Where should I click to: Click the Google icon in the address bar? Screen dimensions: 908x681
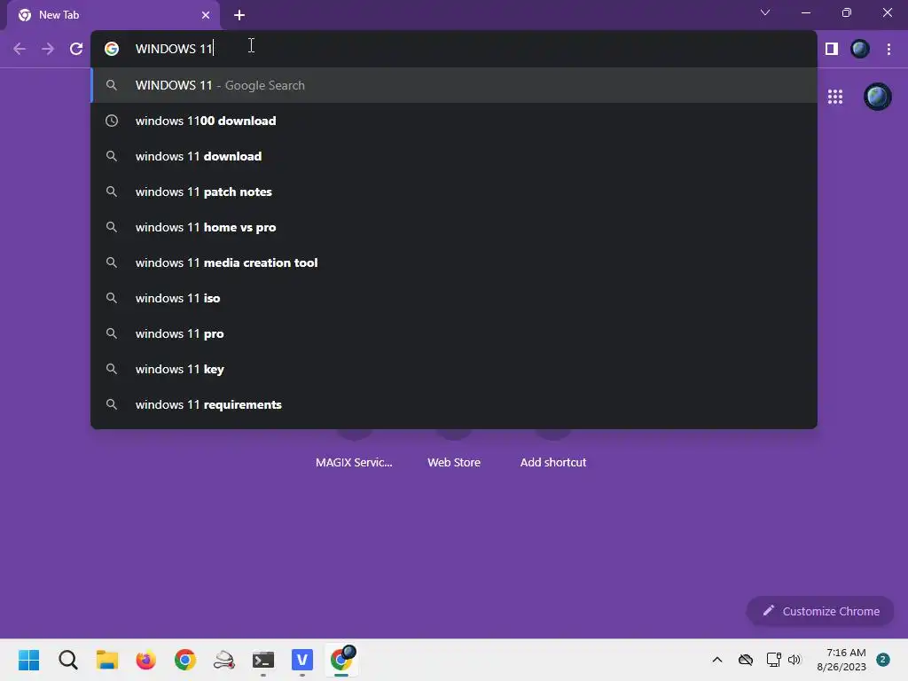(x=112, y=49)
